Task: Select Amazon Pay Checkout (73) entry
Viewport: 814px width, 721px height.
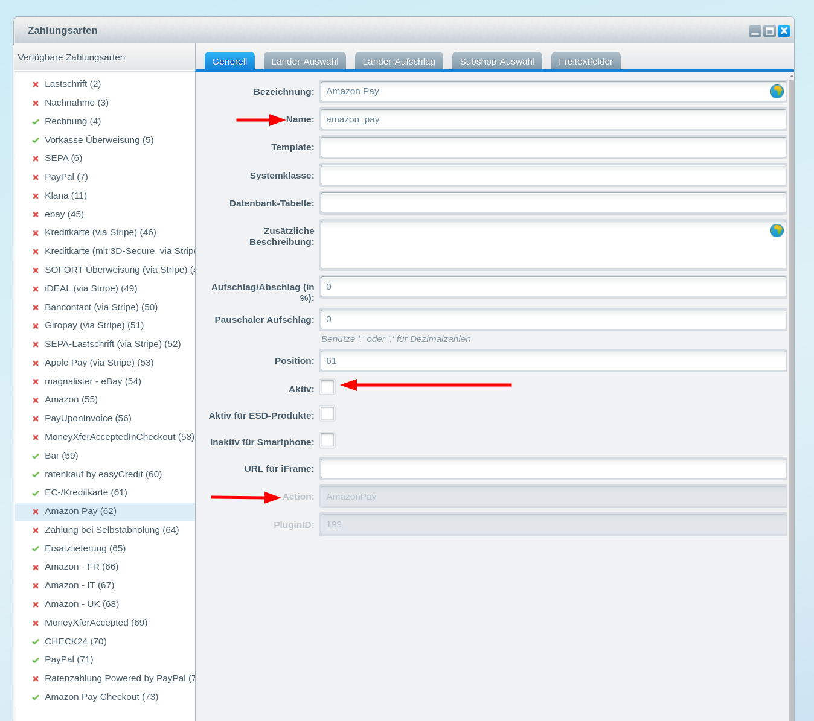Action: pos(101,697)
